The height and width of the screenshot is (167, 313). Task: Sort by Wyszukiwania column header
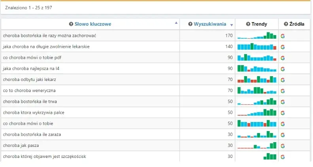(x=210, y=24)
